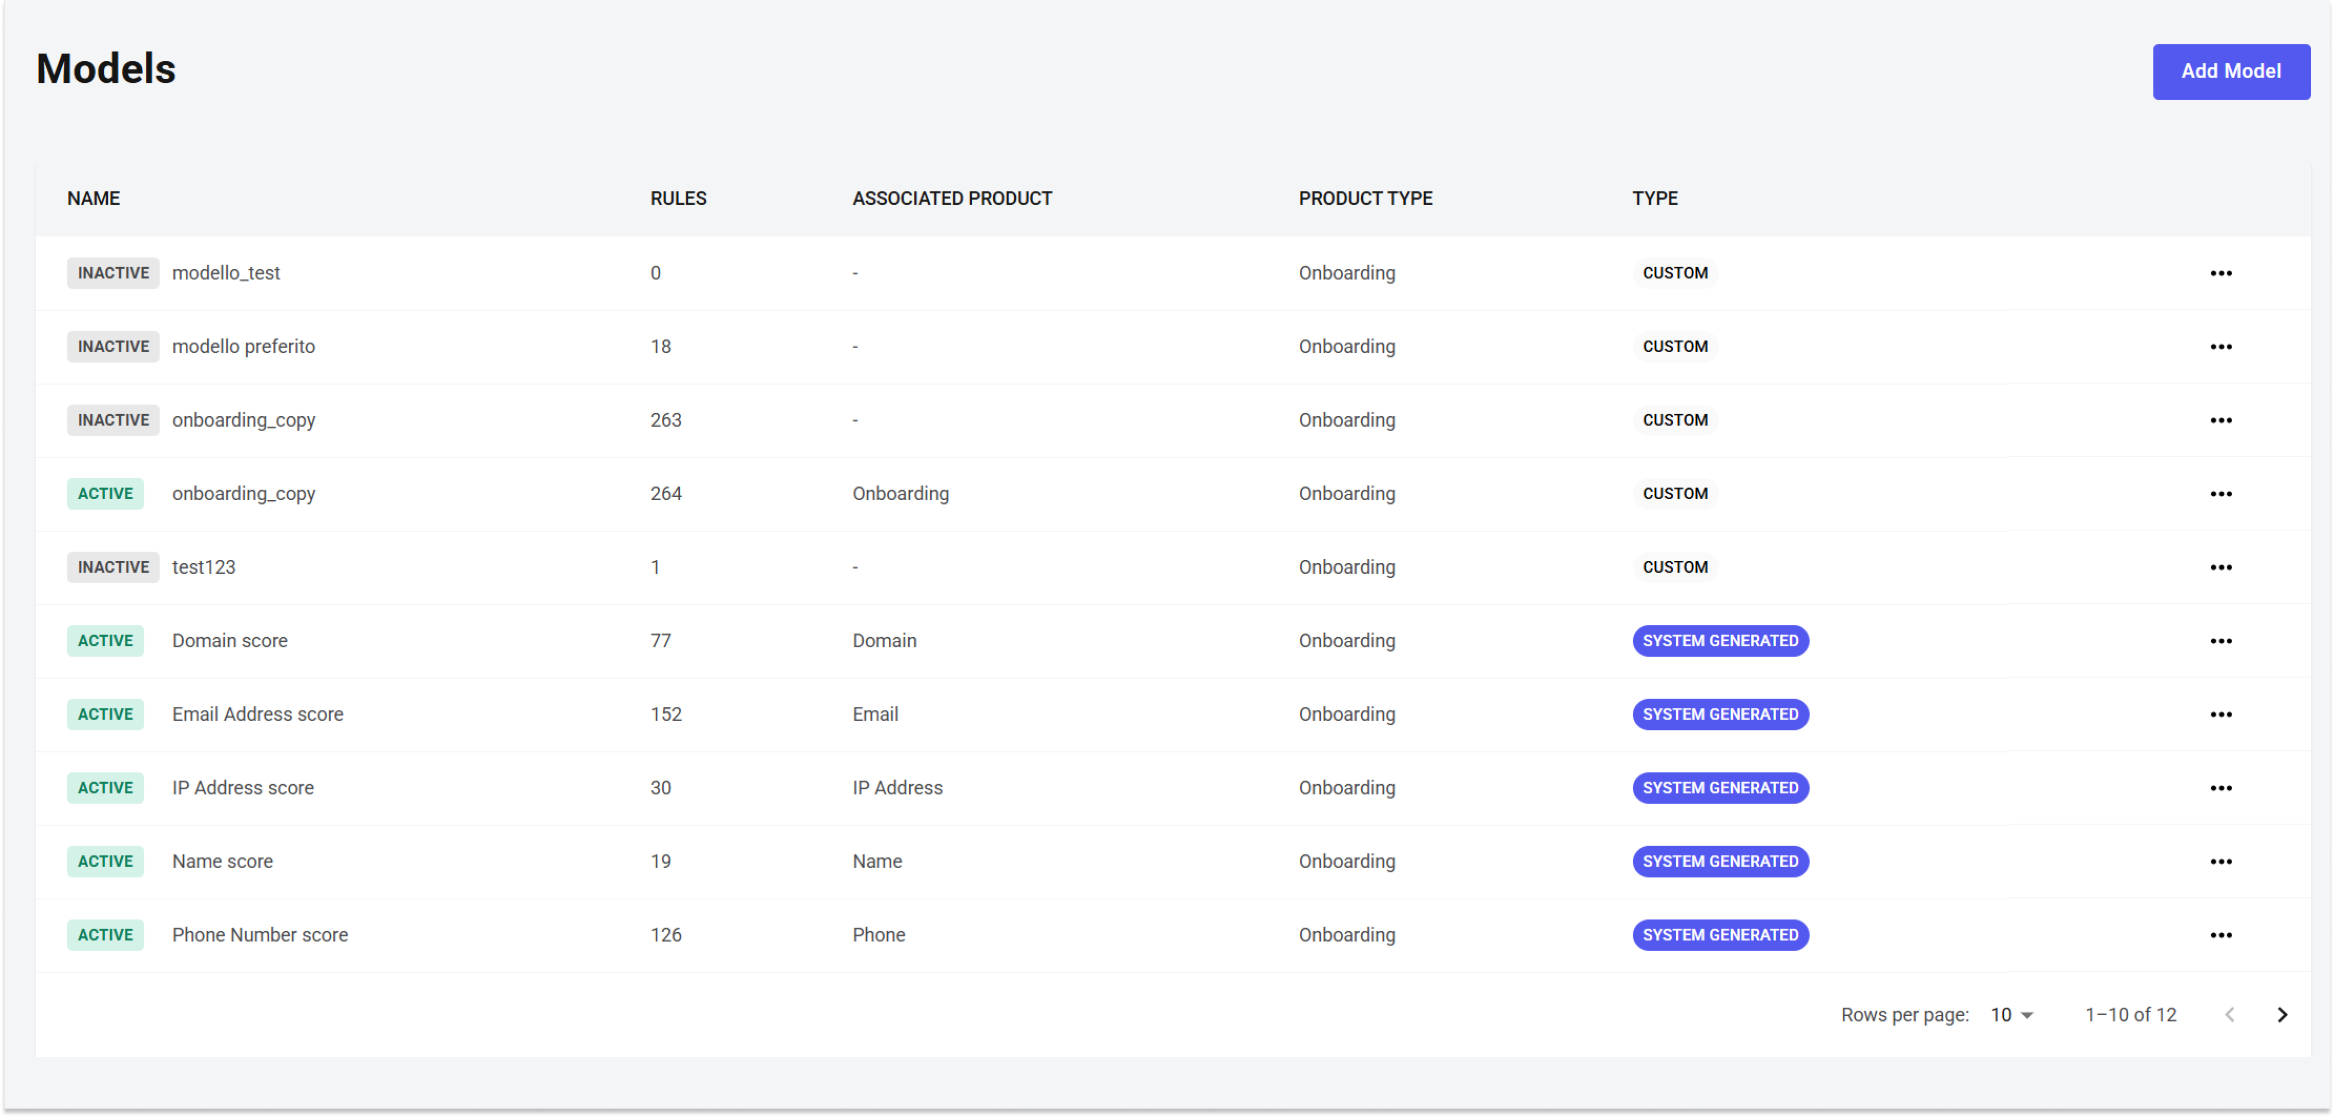Click the PRODUCT TYPE column header
Screen dimensions: 2334x1117
pyautogui.click(x=1364, y=198)
